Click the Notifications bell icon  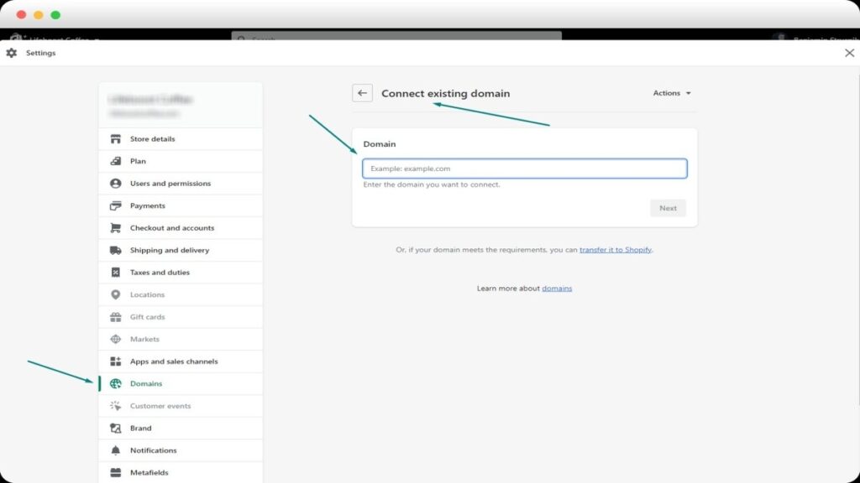pos(115,450)
